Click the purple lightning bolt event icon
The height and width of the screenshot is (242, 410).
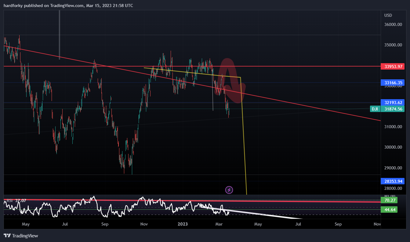point(229,190)
